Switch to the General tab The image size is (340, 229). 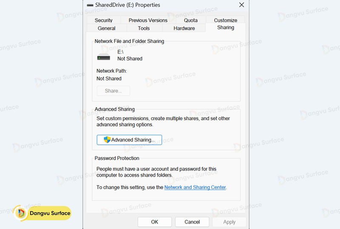[x=106, y=28]
